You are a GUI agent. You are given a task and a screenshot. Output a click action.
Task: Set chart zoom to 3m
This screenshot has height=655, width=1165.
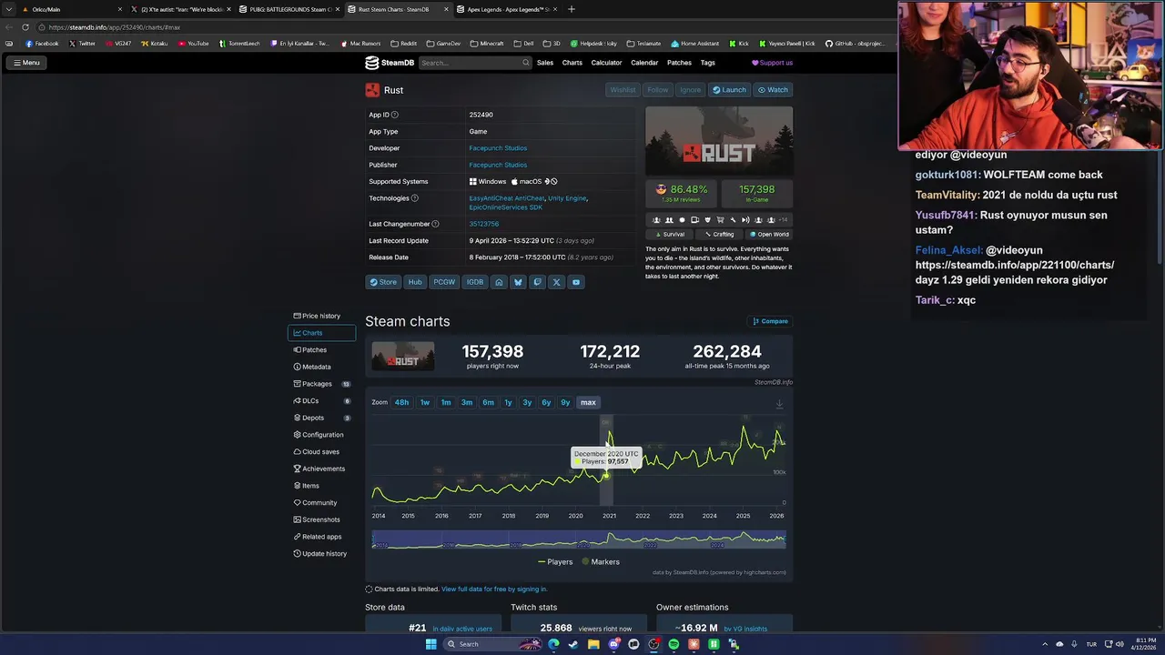tap(467, 402)
